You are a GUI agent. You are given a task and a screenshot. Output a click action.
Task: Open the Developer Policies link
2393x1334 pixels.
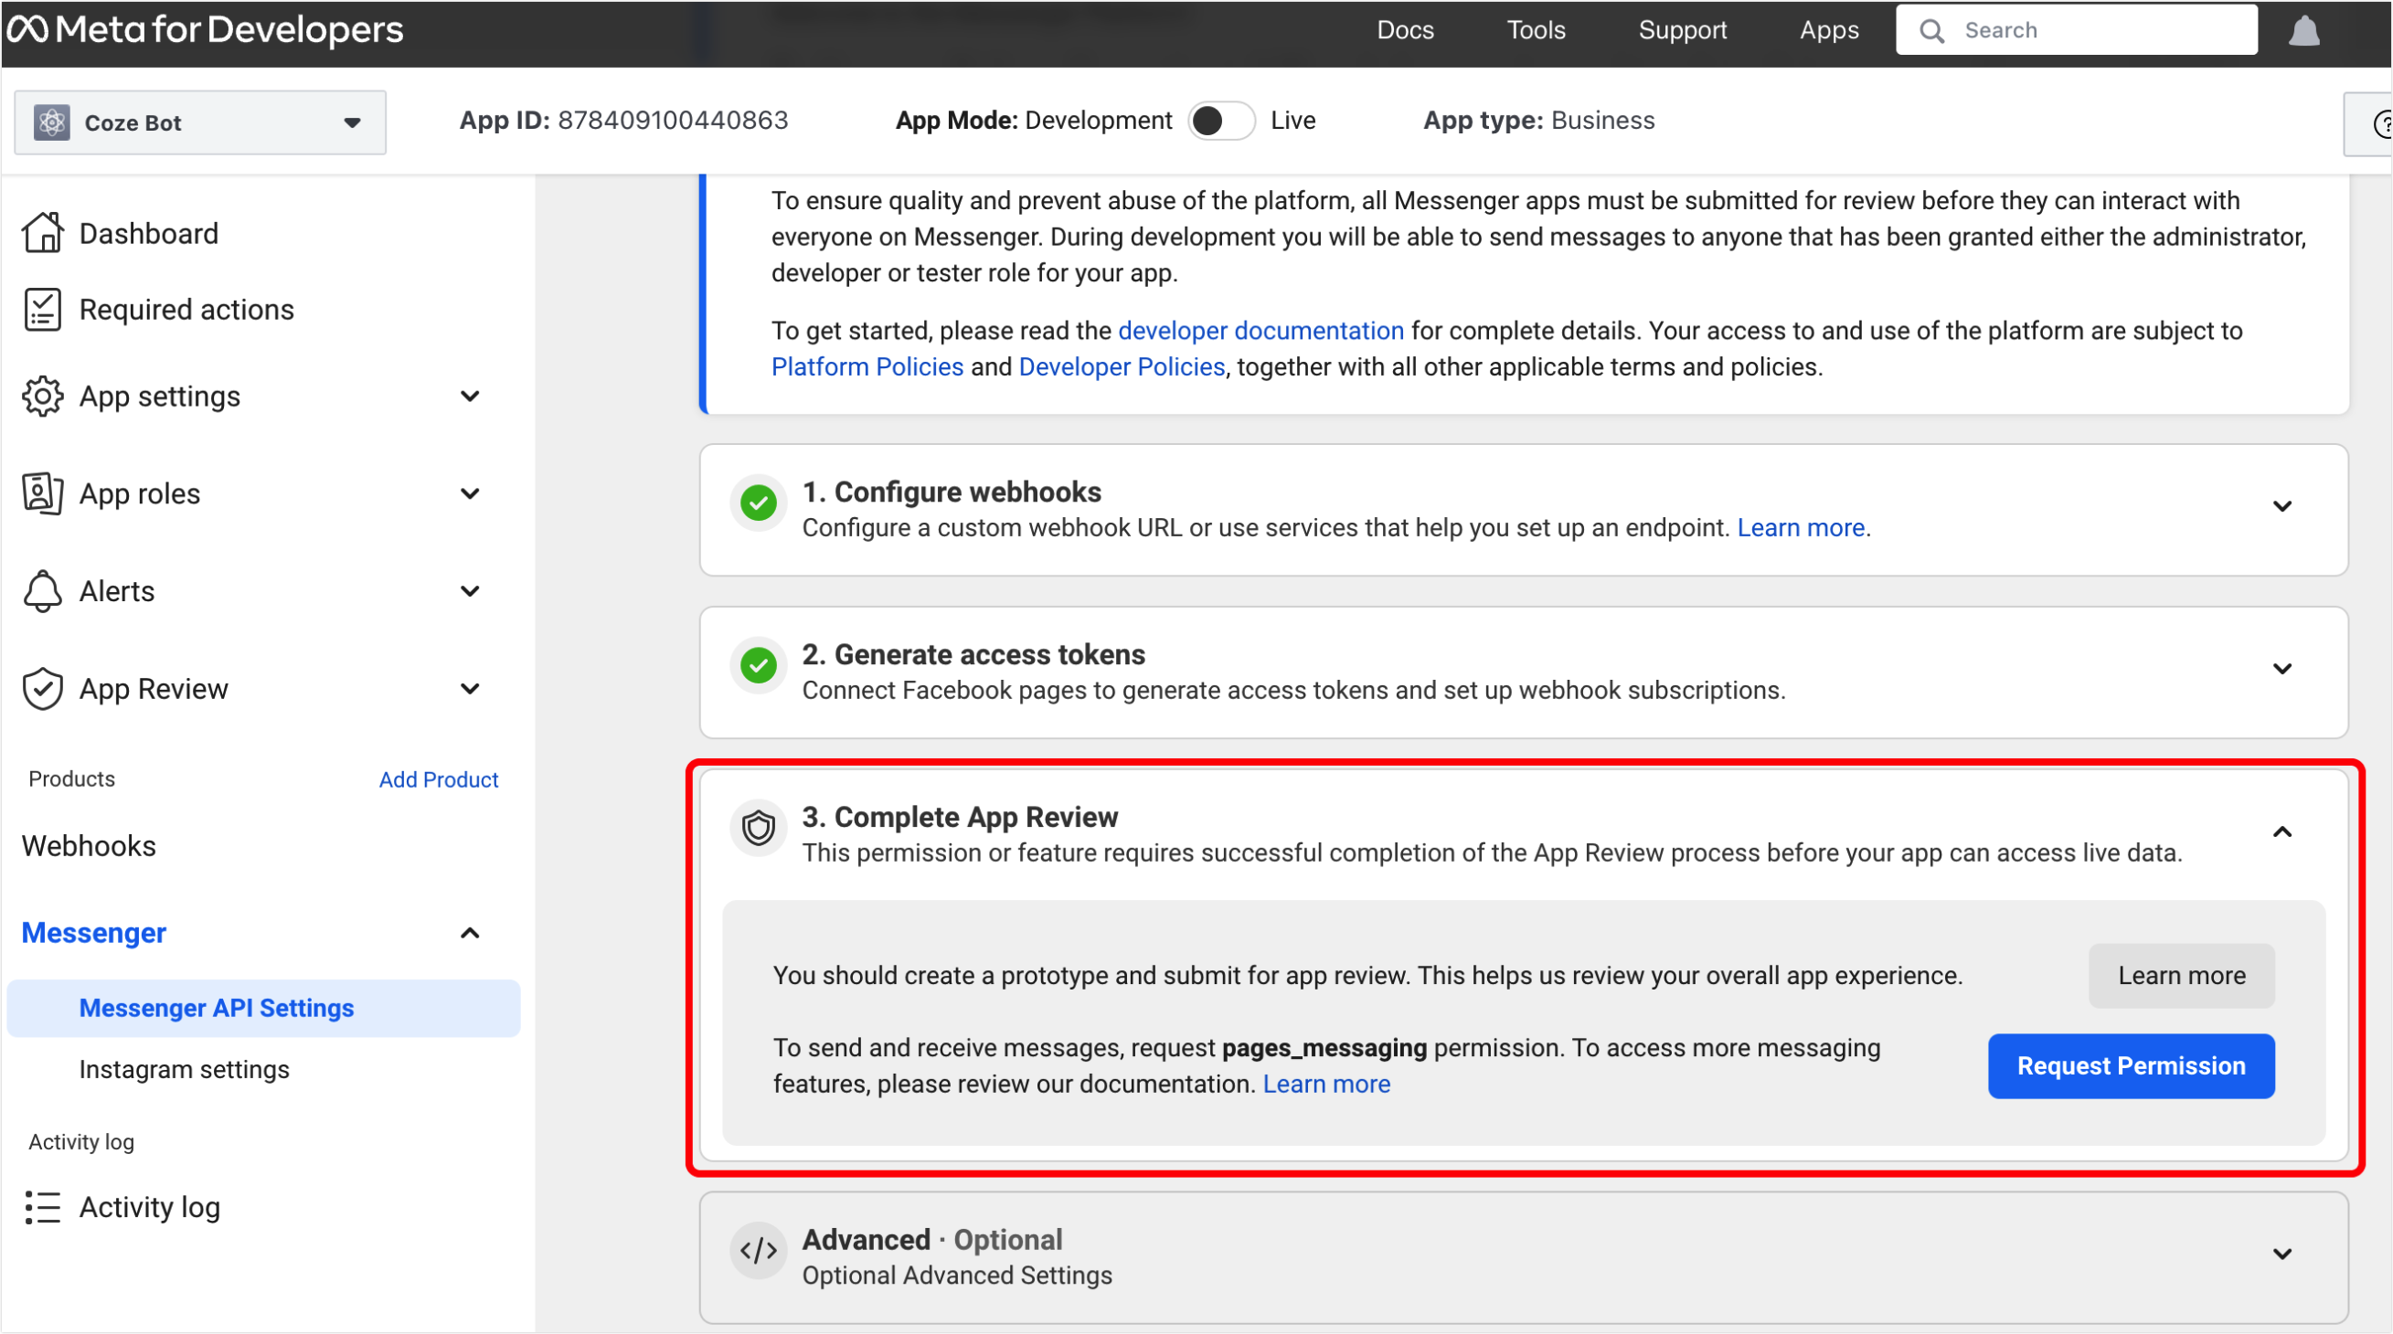click(1122, 366)
